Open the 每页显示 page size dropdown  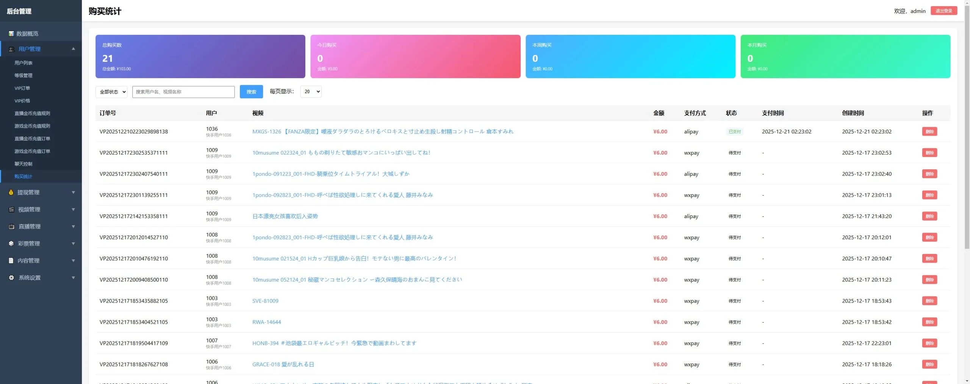(x=311, y=91)
